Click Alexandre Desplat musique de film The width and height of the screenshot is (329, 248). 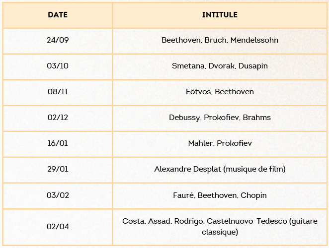pos(220,169)
